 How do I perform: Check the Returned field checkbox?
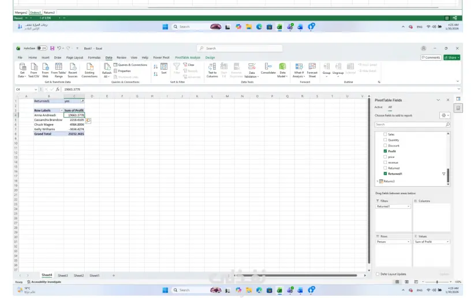coord(385,168)
